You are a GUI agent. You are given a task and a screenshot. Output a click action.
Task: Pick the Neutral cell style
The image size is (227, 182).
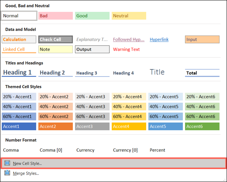pos(129,16)
